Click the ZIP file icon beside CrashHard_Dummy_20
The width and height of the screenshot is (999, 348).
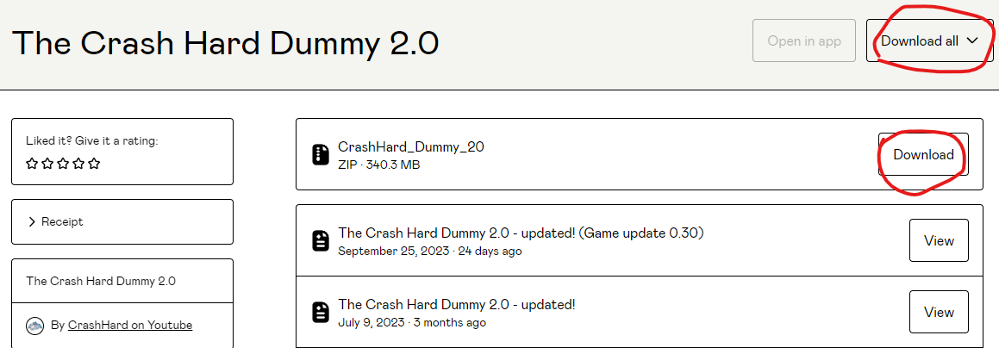pyautogui.click(x=321, y=155)
